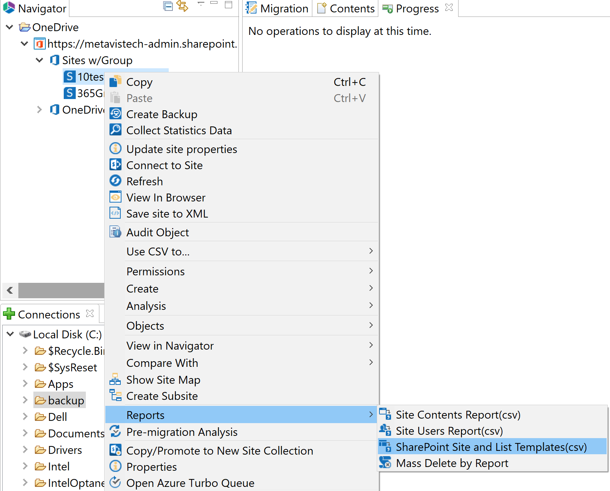The width and height of the screenshot is (610, 491).
Task: Click the Create Backup icon in the context menu
Action: coord(115,114)
